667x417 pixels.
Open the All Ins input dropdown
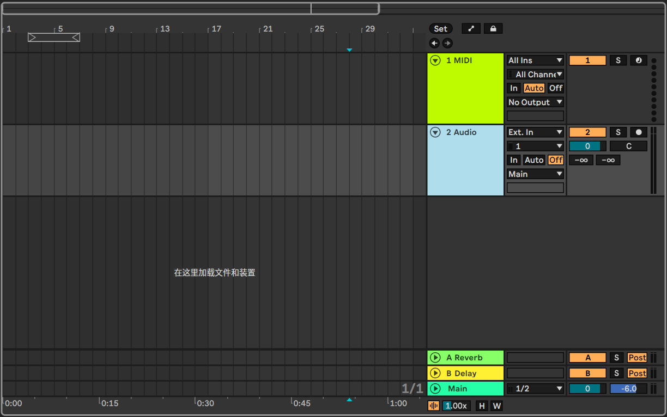click(535, 60)
